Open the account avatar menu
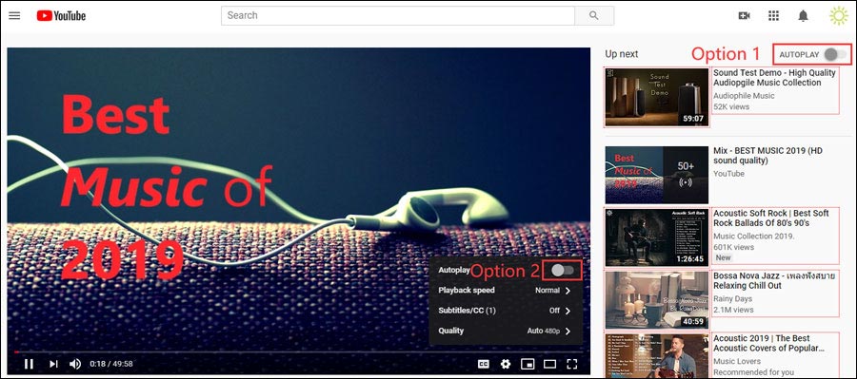 [x=838, y=16]
